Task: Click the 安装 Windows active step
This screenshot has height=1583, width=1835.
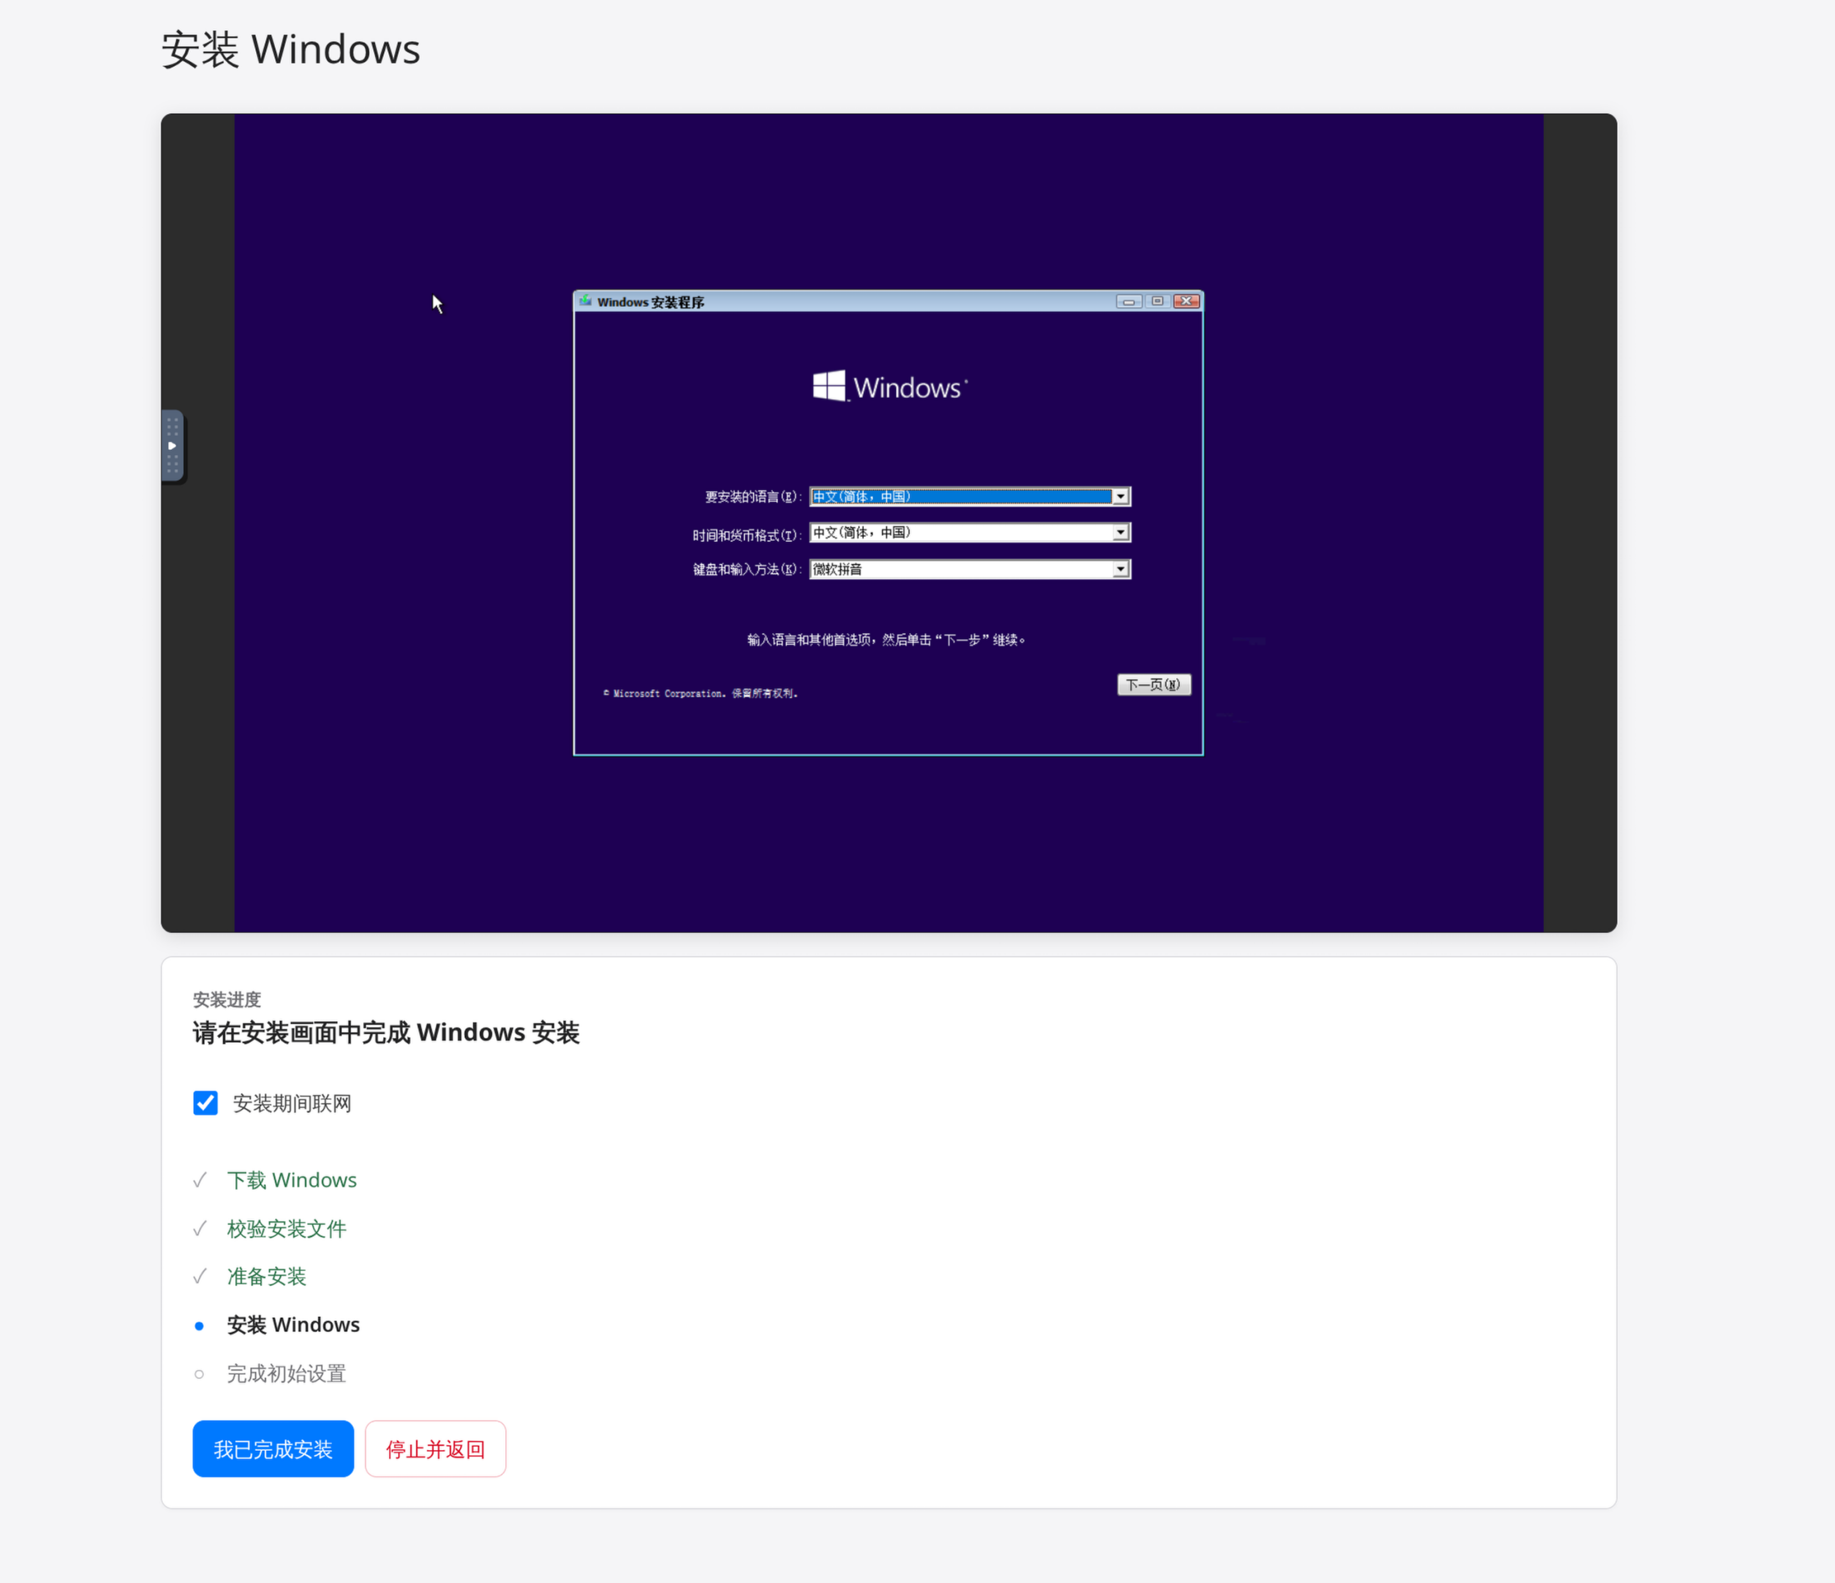Action: coord(293,1325)
